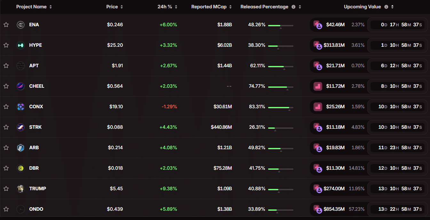Click the Upcoming Value column header
Image resolution: width=430 pixels, height=220 pixels.
362,7
